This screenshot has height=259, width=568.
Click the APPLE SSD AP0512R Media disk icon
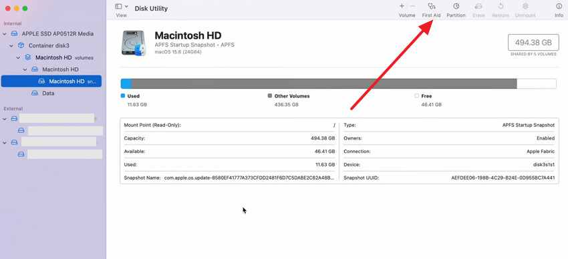pyautogui.click(x=14, y=33)
